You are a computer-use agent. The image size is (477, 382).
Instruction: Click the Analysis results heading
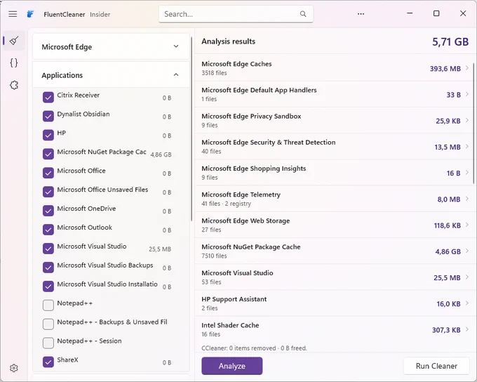(x=229, y=41)
